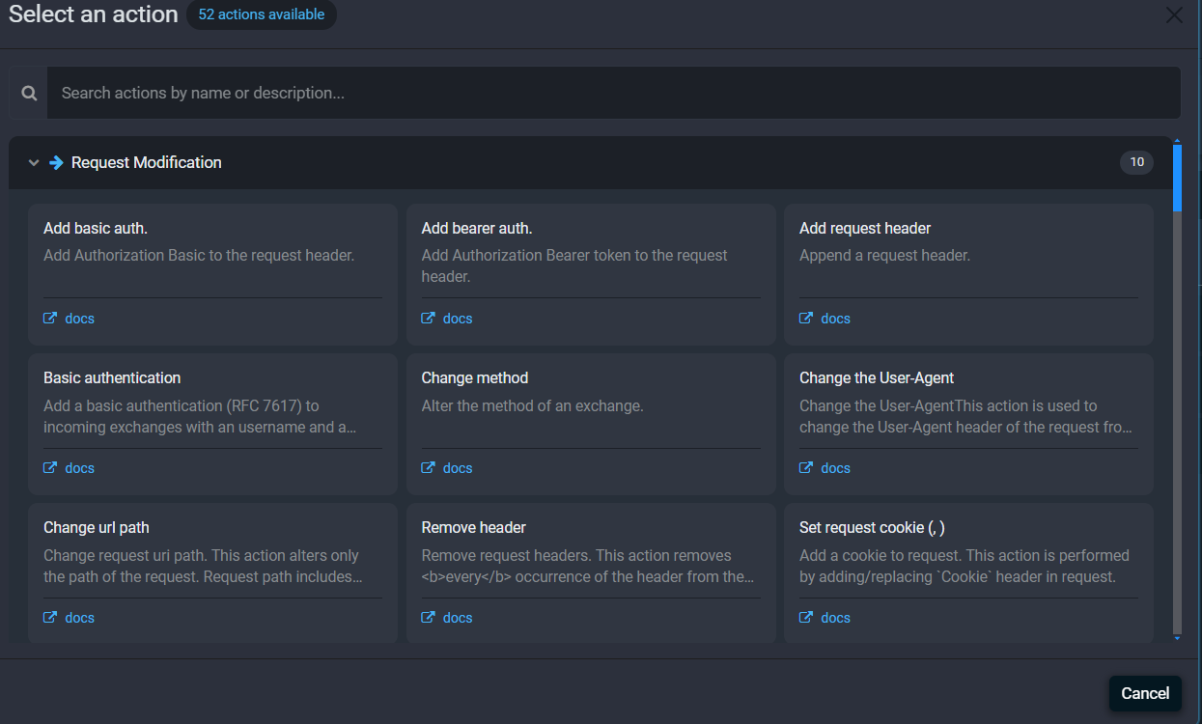The height and width of the screenshot is (724, 1202).
Task: Click the search magnifier icon
Action: (29, 93)
